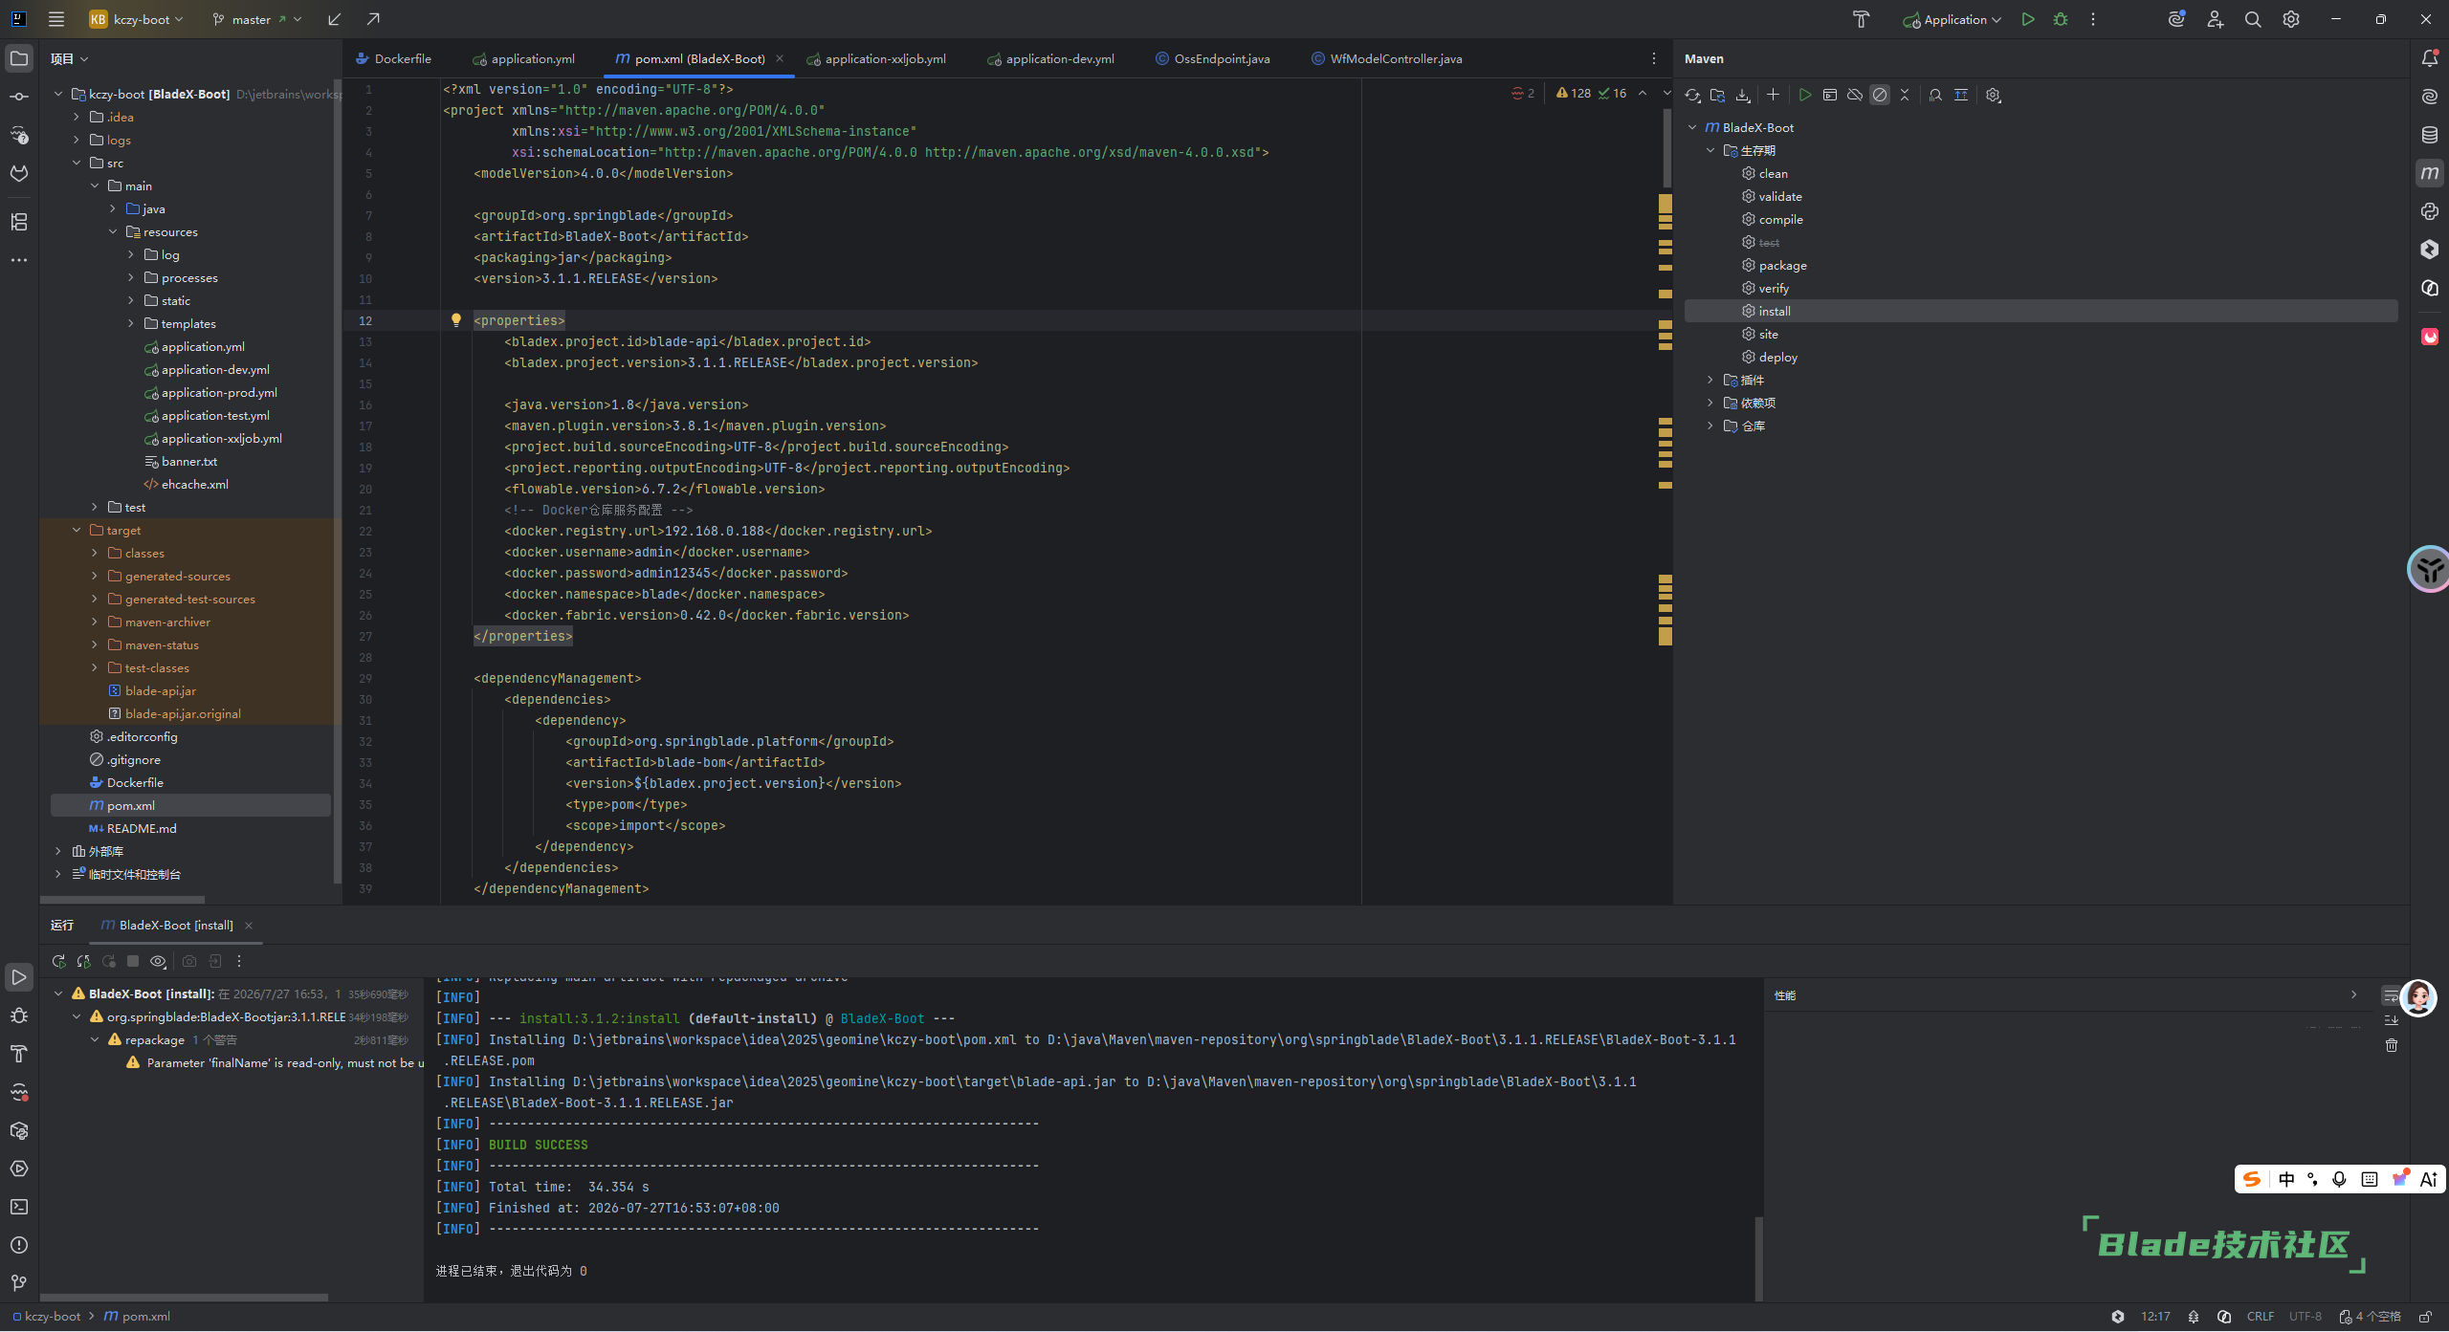Screen dimensions: 2449x1332
Task: Reload all Maven projects
Action: pyautogui.click(x=1692, y=95)
